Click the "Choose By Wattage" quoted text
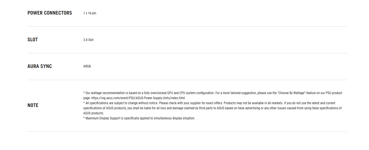Viewport: 369px width, 150px height. [x=290, y=93]
